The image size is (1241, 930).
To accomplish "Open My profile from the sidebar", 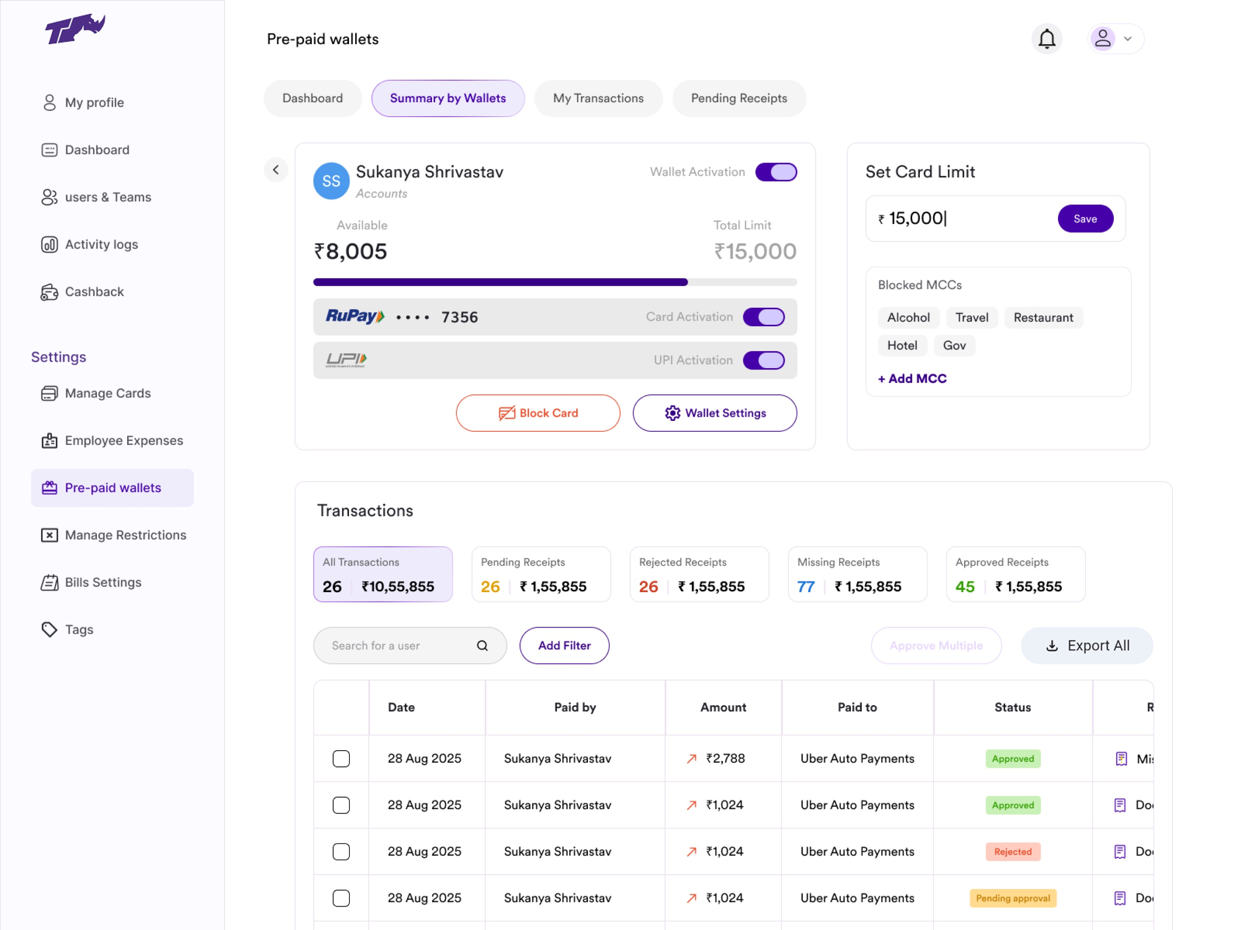I will pos(83,103).
